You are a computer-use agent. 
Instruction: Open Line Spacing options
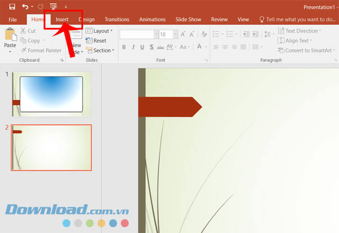tap(270, 34)
